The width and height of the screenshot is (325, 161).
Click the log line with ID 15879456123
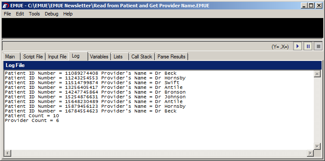point(95,106)
